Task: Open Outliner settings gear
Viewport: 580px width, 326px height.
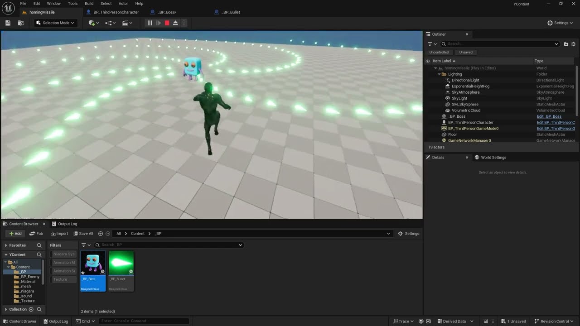Action: [573, 44]
